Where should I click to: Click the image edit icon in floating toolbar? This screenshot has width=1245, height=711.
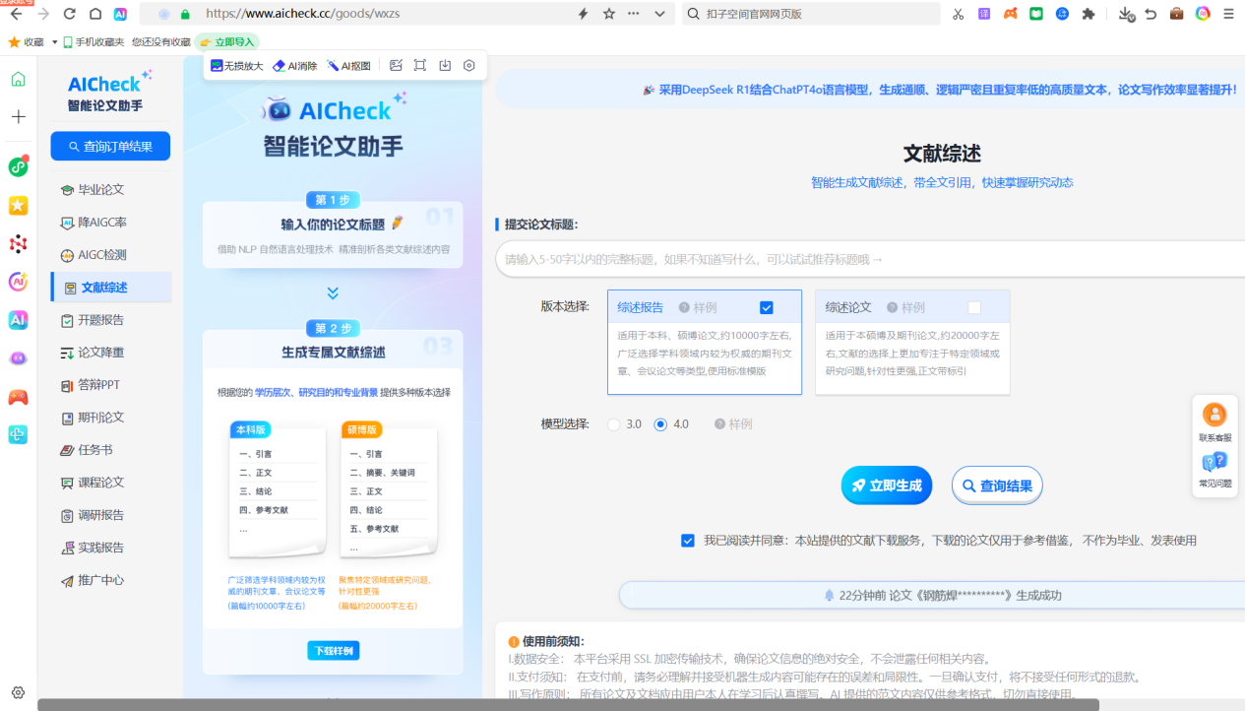click(396, 65)
